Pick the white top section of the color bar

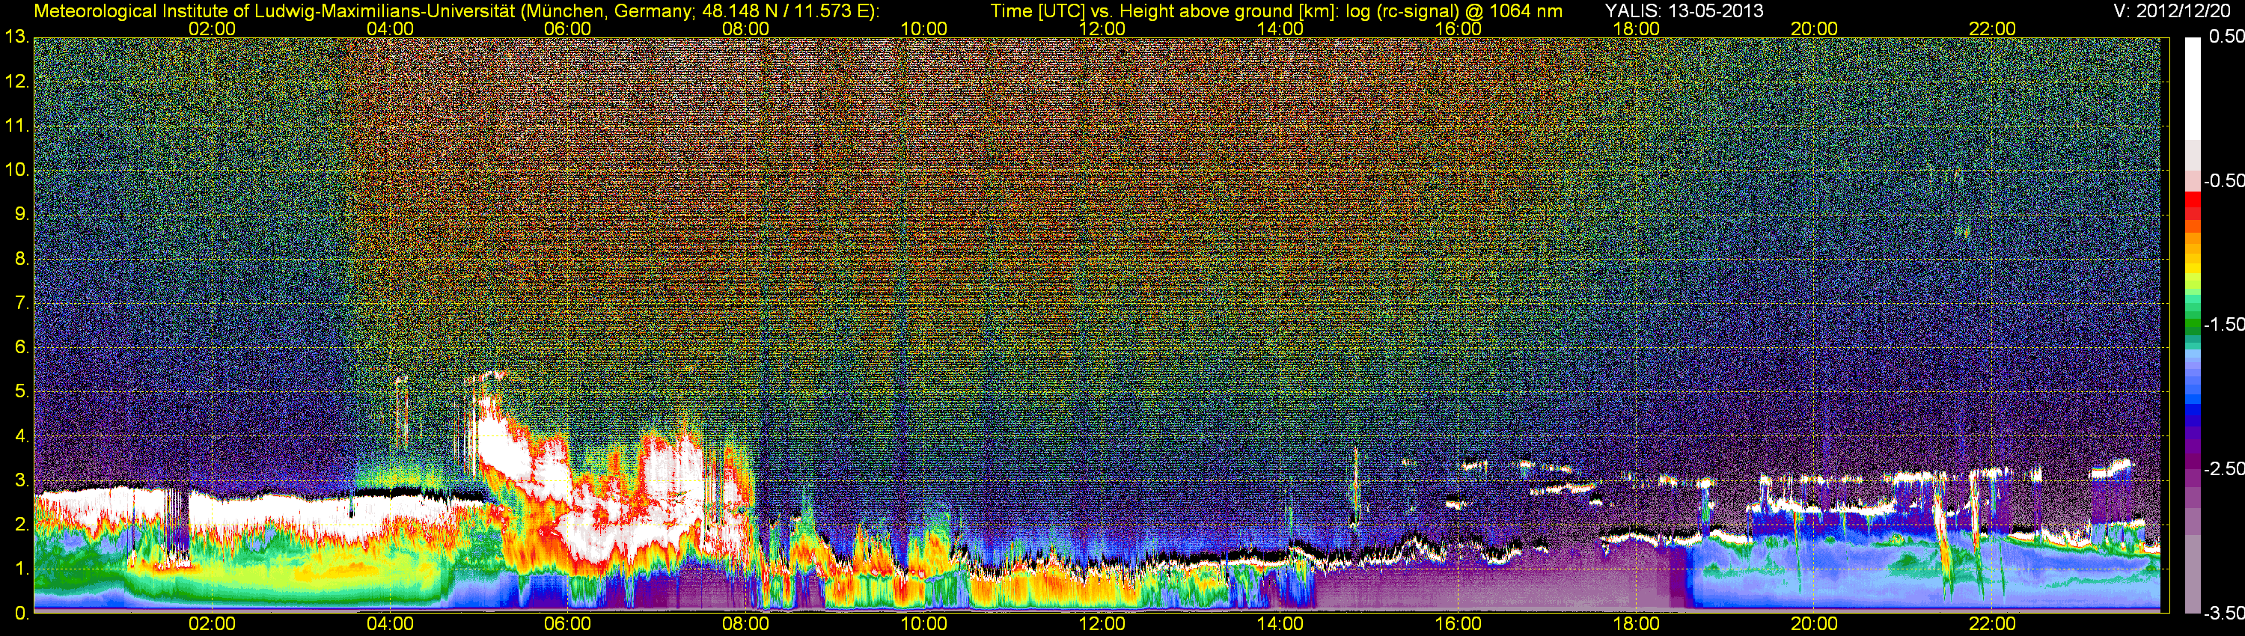pyautogui.click(x=2193, y=87)
